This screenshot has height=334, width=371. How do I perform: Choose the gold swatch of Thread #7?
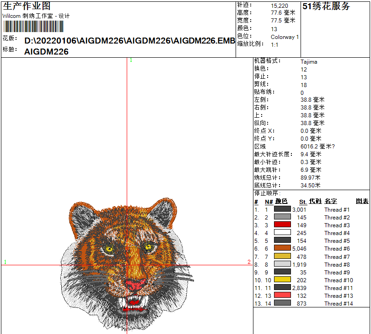(282, 256)
